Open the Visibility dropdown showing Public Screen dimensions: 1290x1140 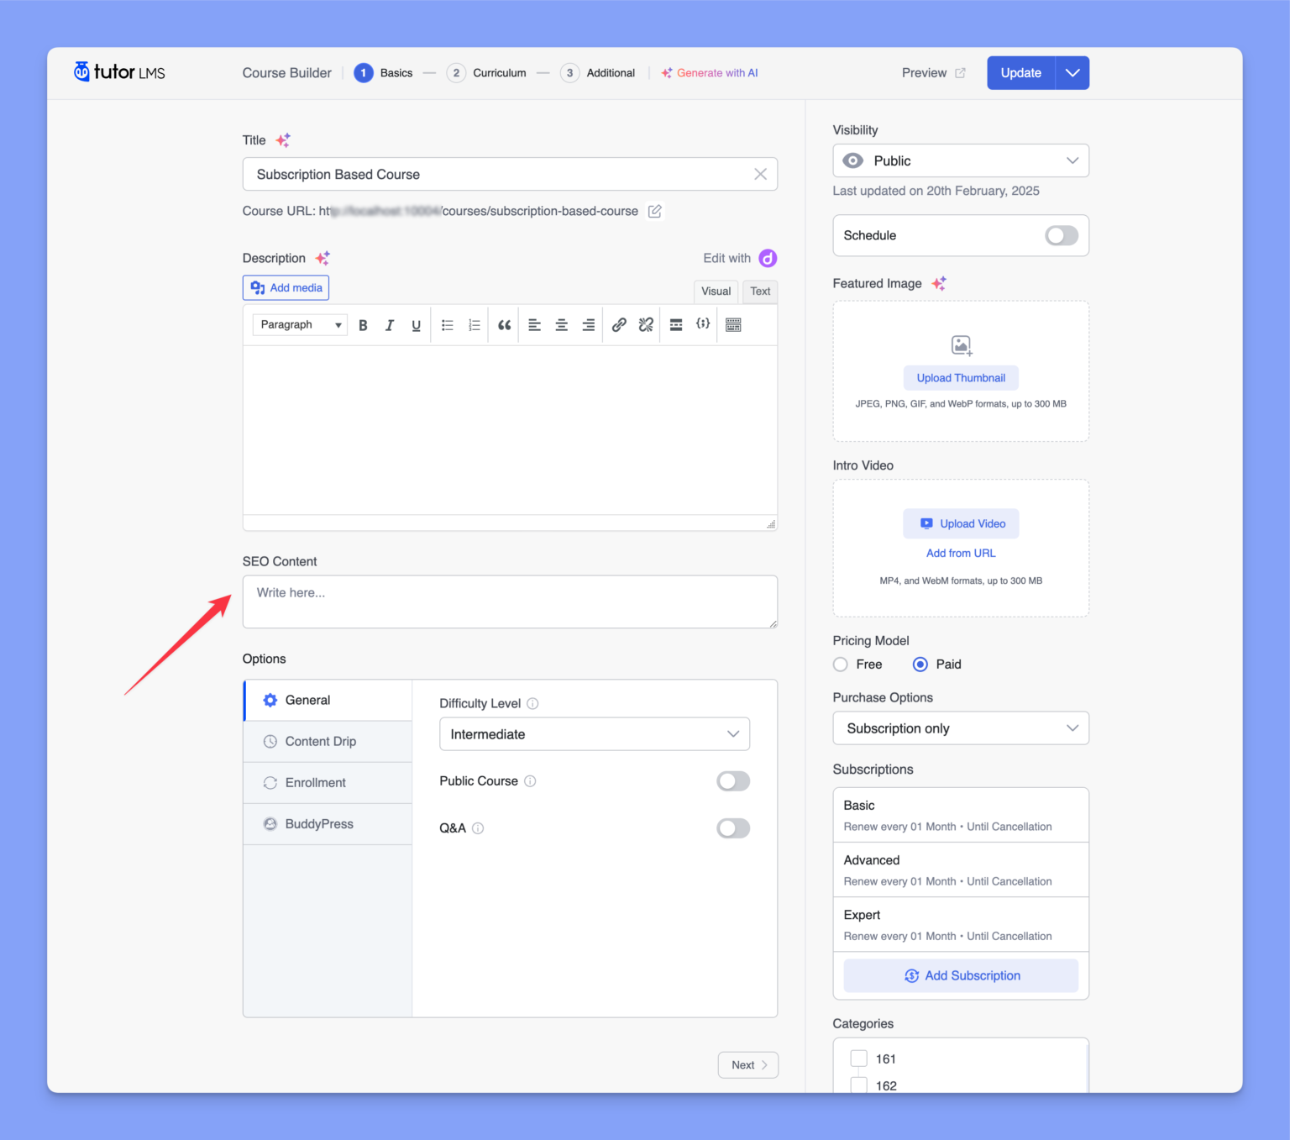point(960,160)
